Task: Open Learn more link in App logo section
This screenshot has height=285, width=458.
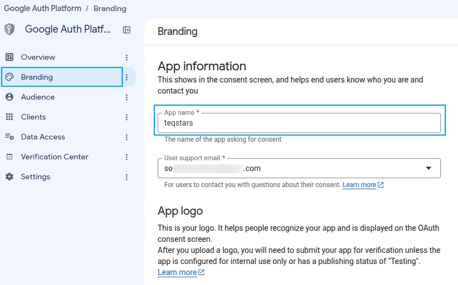Action: coord(177,272)
